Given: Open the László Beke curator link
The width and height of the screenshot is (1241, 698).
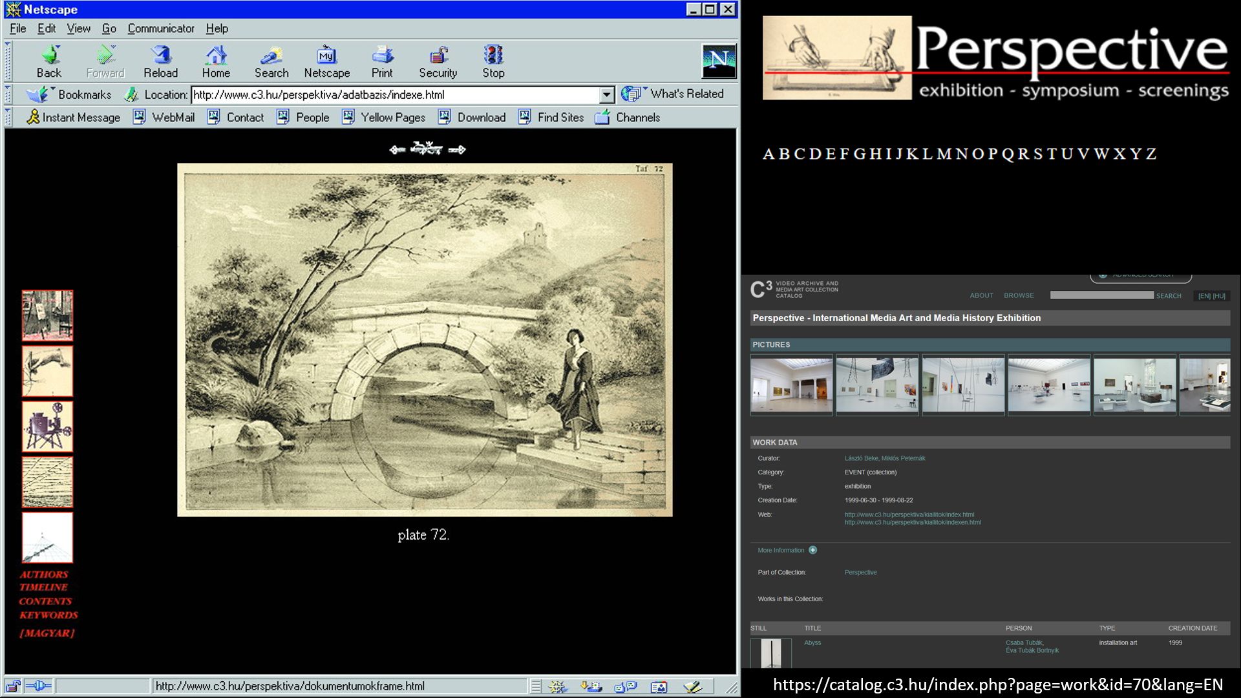Looking at the screenshot, I should tap(860, 458).
